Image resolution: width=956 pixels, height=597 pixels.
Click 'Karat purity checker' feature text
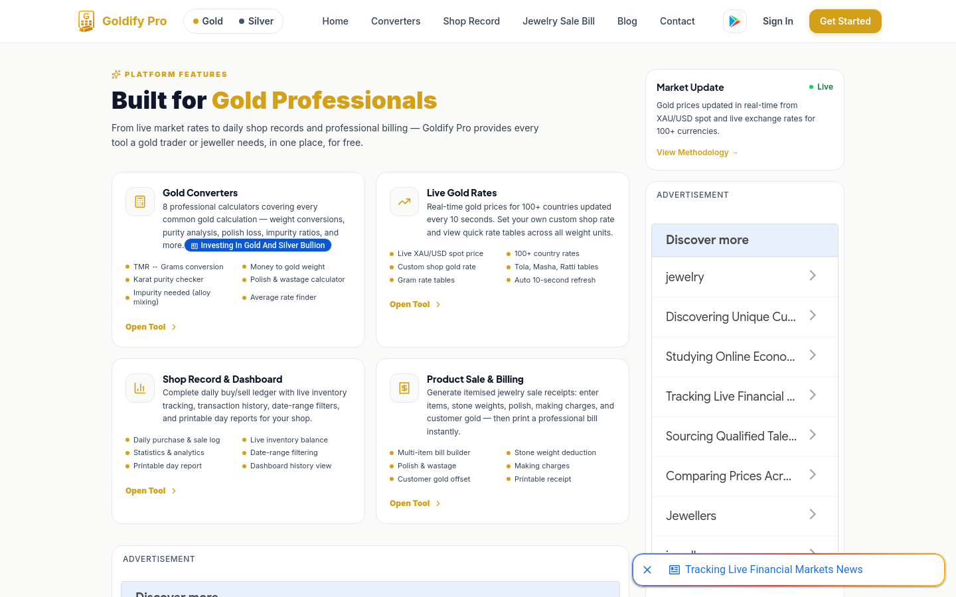coord(169,280)
